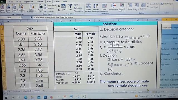This screenshot has width=178, height=100.
Task: Reapply the filter
Action: coord(78,8)
